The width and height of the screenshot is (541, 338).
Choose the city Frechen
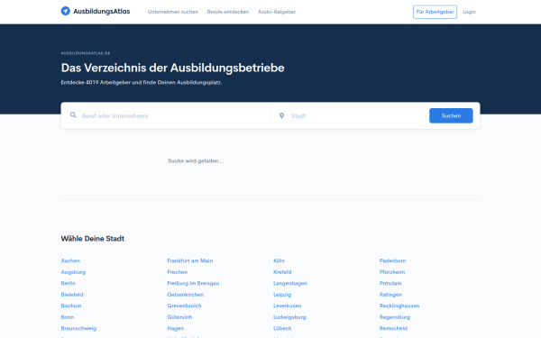point(178,272)
